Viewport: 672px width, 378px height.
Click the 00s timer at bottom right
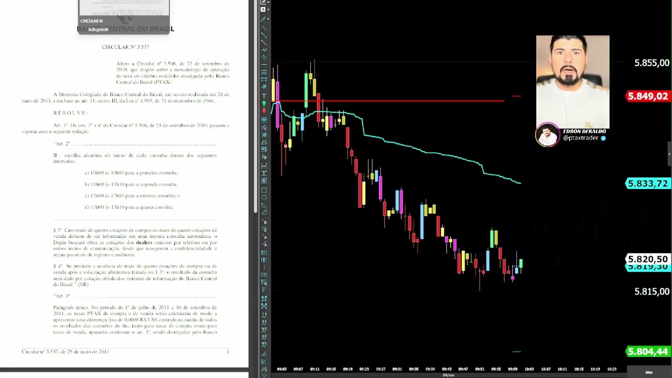pyautogui.click(x=649, y=372)
